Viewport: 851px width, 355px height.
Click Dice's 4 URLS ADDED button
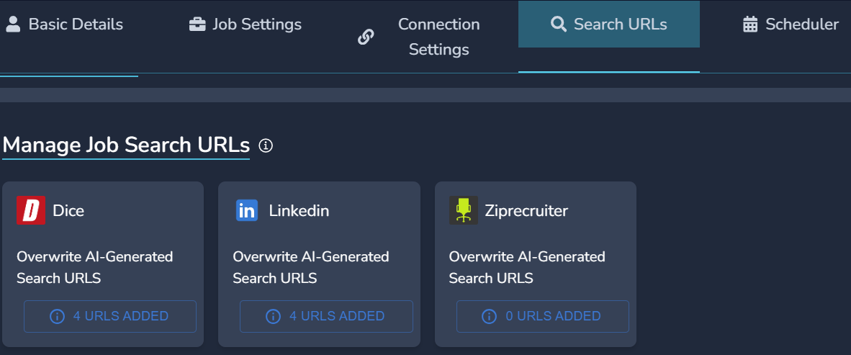coord(110,316)
